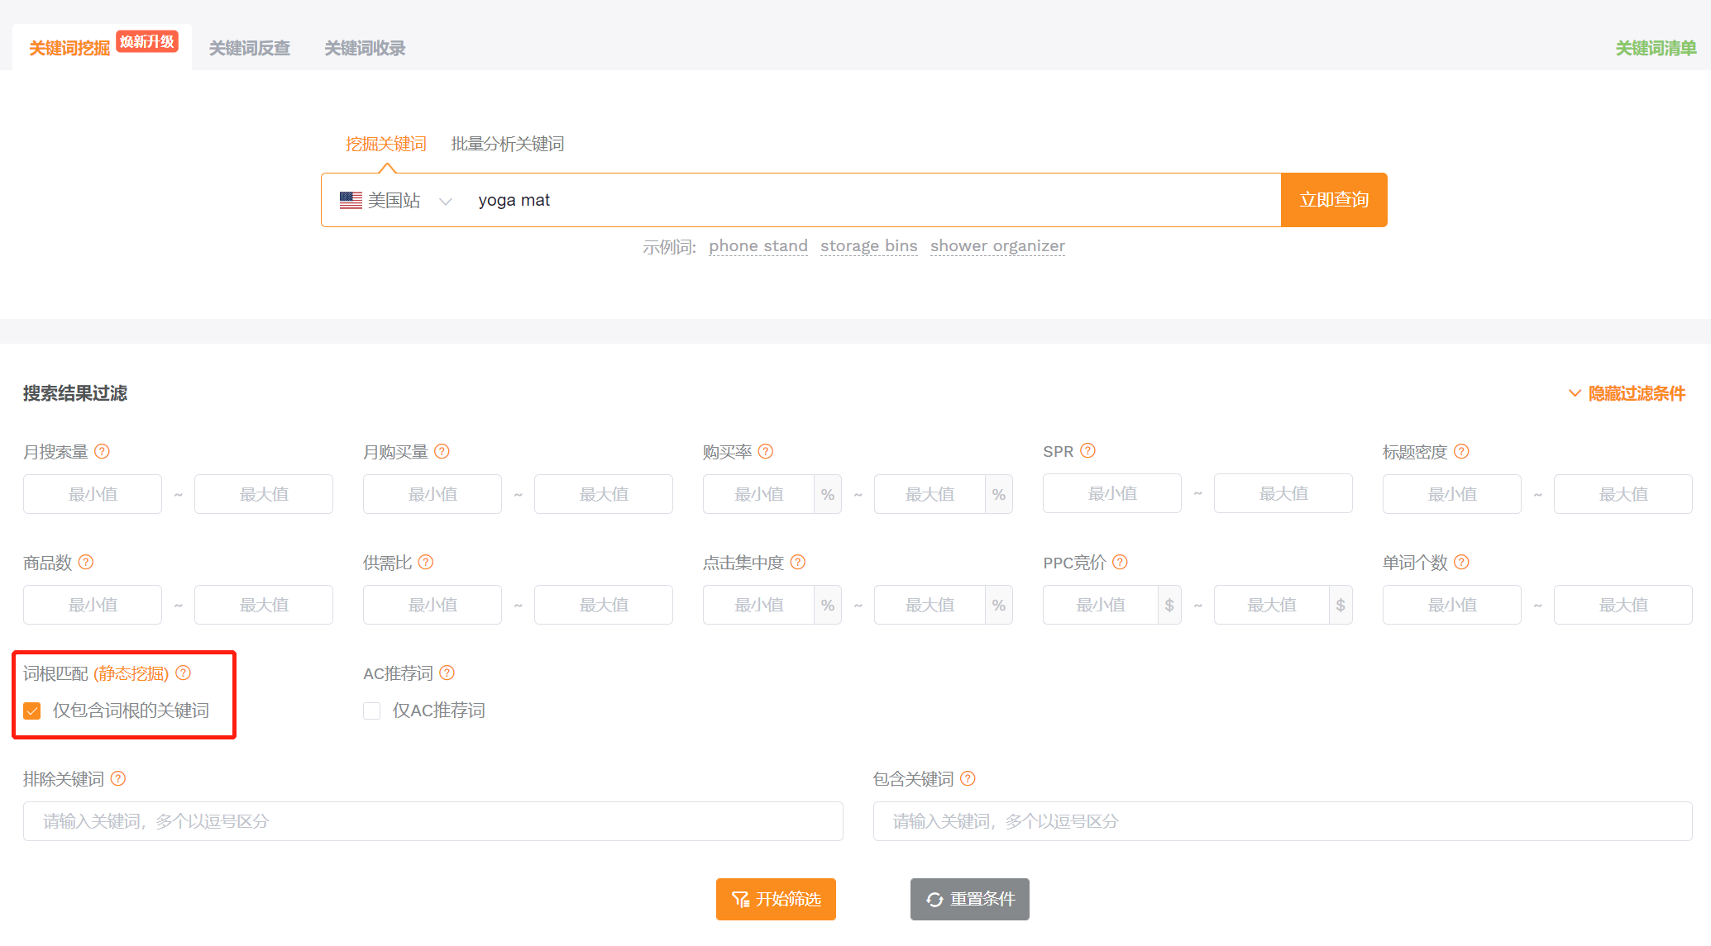Click the 排除关键词 input field

(433, 821)
